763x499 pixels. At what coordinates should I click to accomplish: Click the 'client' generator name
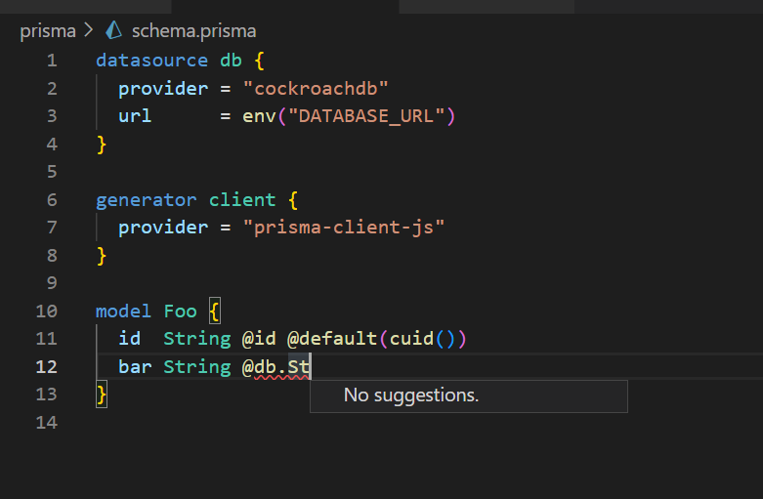click(242, 200)
